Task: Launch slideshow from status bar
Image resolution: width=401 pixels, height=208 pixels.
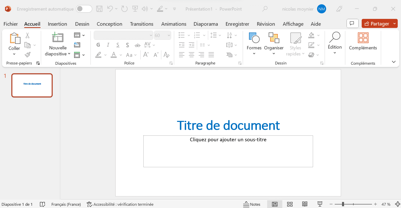Action: (320, 204)
